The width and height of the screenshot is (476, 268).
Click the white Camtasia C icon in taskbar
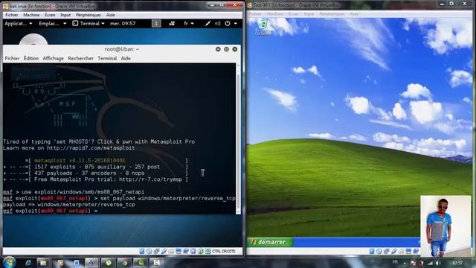[x=156, y=263]
